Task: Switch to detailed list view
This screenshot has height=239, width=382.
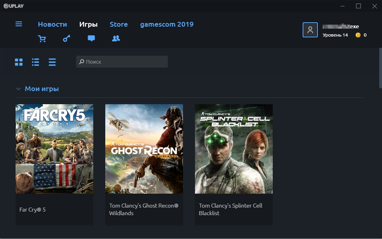Action: tap(35, 62)
